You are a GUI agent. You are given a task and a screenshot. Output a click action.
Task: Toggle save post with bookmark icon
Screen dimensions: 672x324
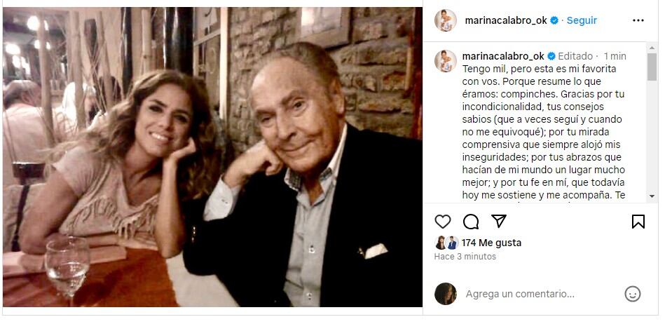[x=638, y=222]
